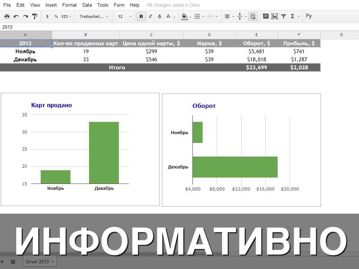Open the Format menu

69,5
